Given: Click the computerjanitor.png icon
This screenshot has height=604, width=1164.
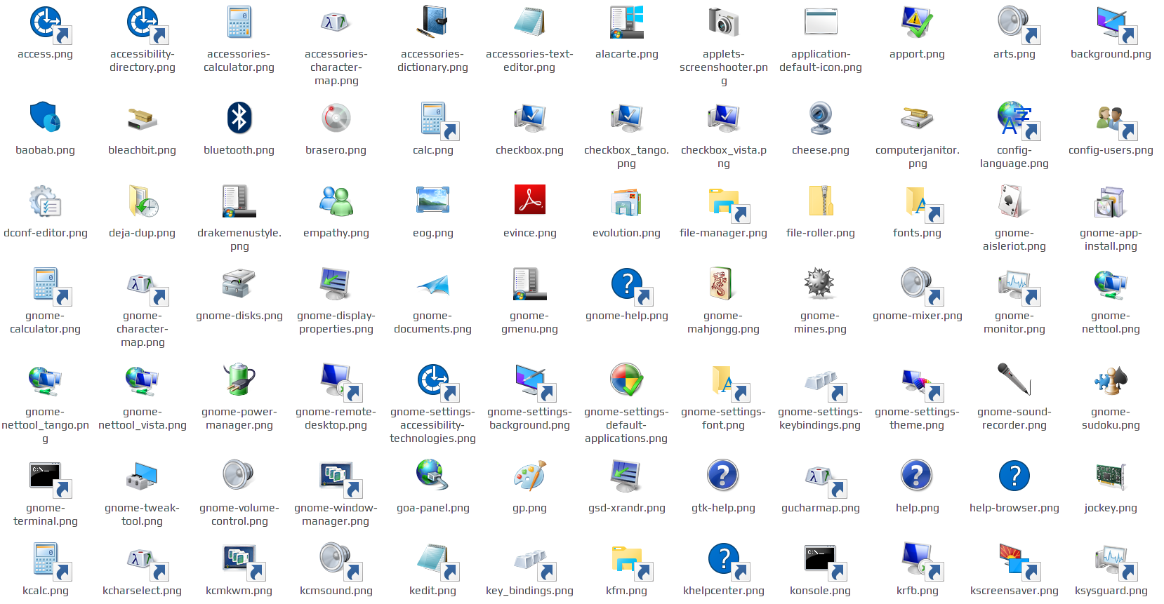Looking at the screenshot, I should [917, 118].
